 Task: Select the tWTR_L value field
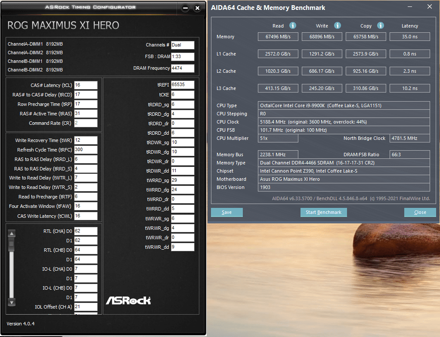click(x=86, y=178)
